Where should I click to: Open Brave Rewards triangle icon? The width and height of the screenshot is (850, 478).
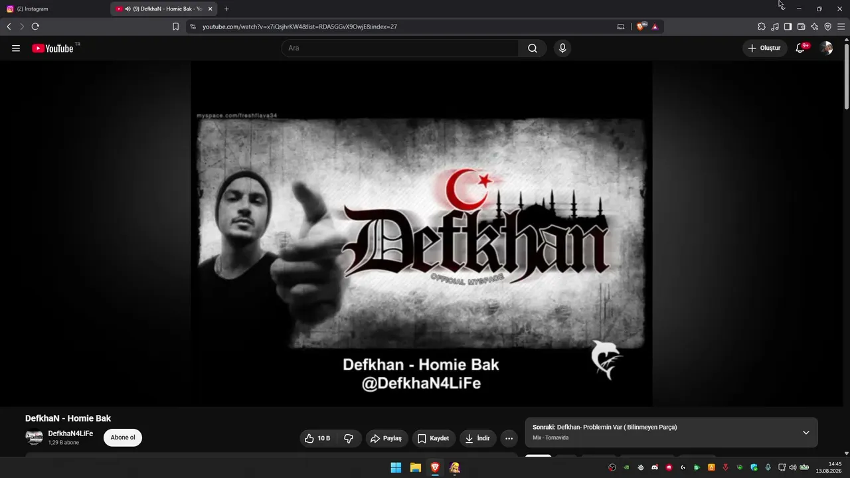[655, 27]
